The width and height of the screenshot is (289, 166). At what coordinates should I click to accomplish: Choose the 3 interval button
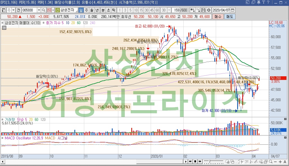[125, 10]
